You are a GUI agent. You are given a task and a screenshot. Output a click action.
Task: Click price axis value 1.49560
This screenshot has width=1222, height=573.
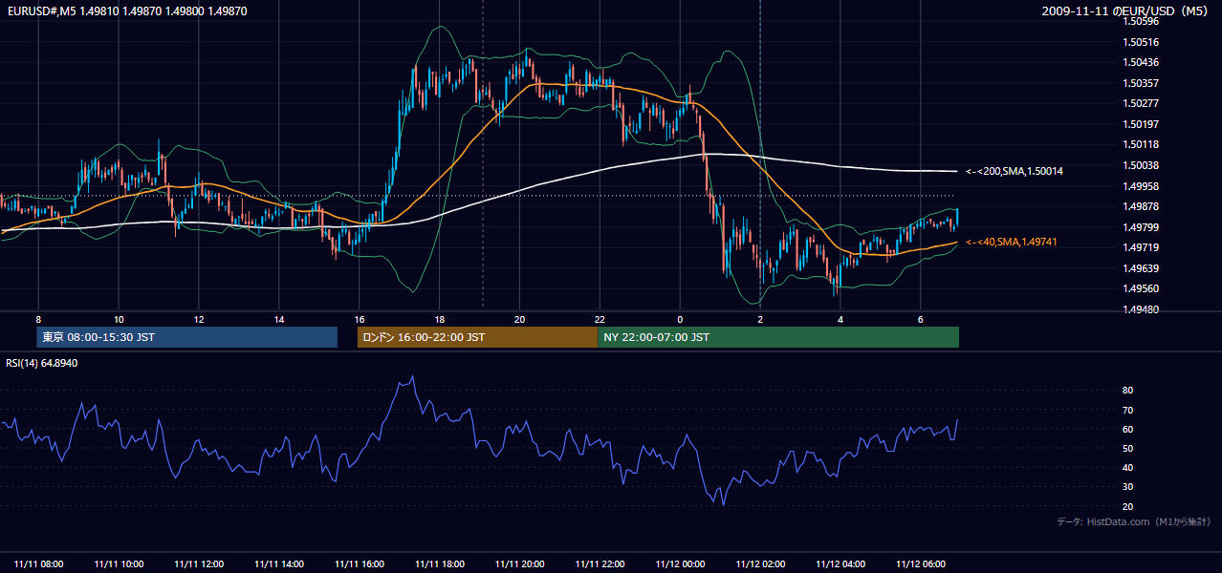click(x=1141, y=288)
